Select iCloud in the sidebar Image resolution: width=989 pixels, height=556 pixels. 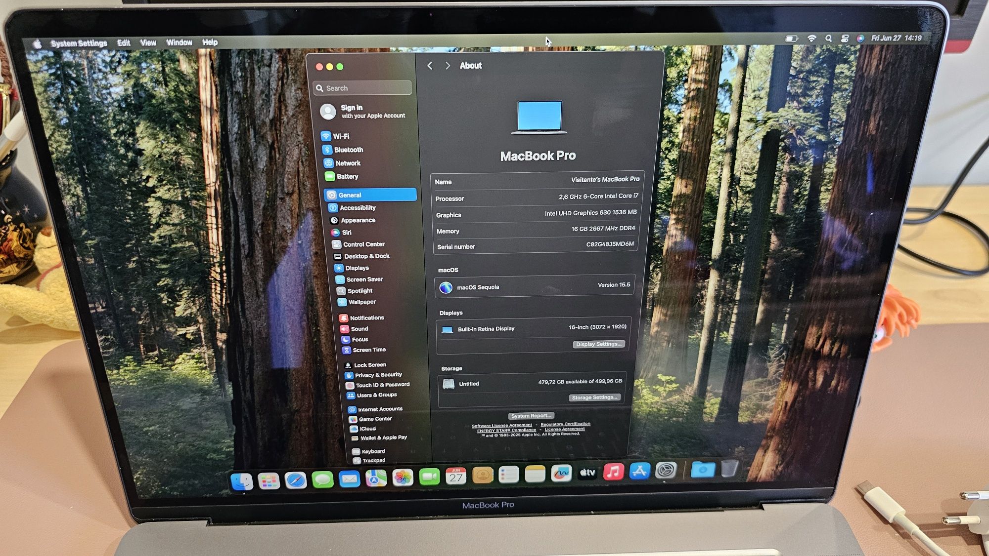[x=363, y=429]
